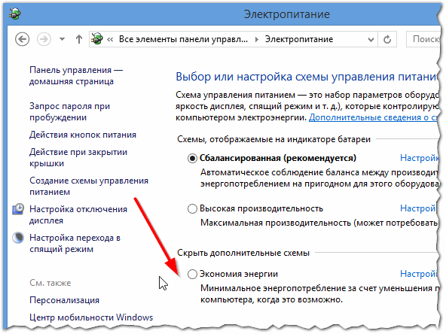The image size is (446, 334).
Task: Open the recent locations dropdown arrow
Action: pyautogui.click(x=62, y=39)
